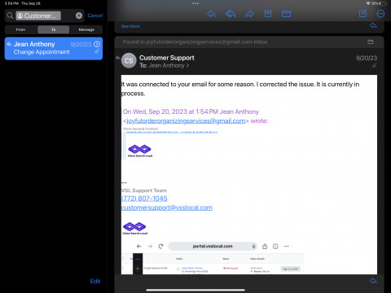Archive the message with the box icon
Screen dimensions: 391x293
[x=268, y=14]
